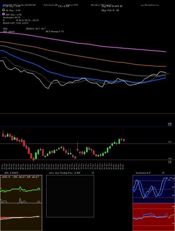
Task: Click the orange moving average line
Action: [x=83, y=56]
